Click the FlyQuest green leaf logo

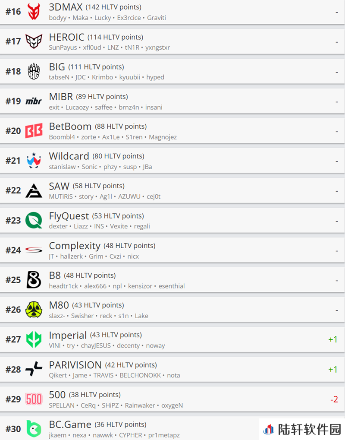tap(34, 220)
